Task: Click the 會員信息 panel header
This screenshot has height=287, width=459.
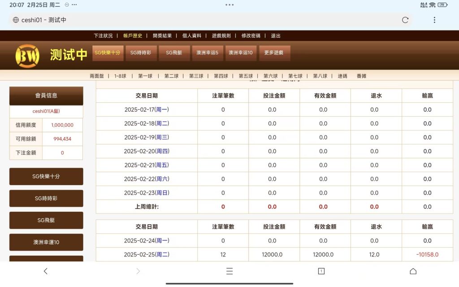Action: [x=46, y=96]
